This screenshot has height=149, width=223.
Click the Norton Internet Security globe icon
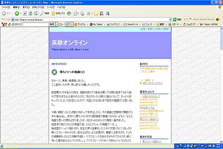(x=217, y=19)
